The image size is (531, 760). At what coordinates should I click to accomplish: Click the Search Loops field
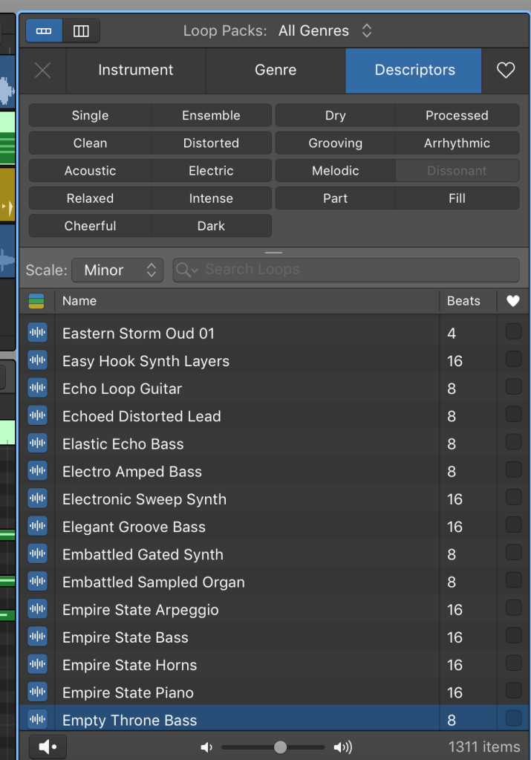point(356,270)
